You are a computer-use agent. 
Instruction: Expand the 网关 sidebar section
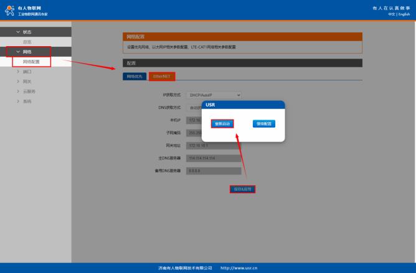click(27, 81)
